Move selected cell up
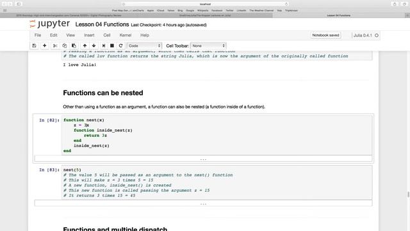This screenshot has height=231, width=410. coord(85,46)
